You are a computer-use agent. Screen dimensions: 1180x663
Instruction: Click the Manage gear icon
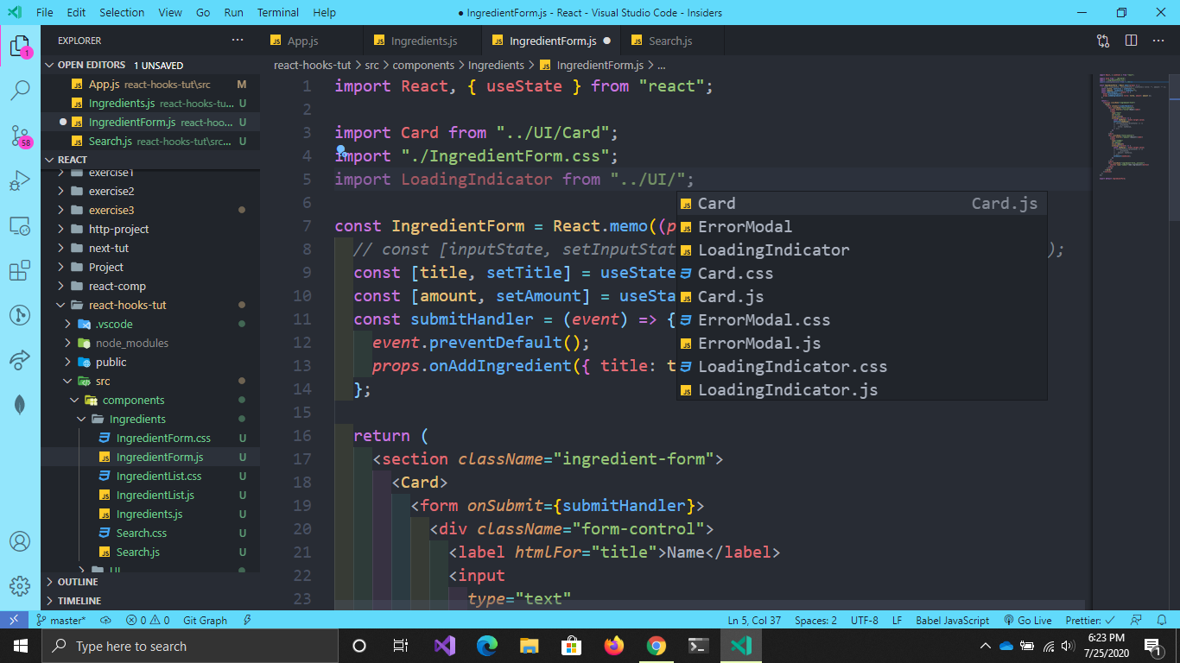tap(20, 585)
